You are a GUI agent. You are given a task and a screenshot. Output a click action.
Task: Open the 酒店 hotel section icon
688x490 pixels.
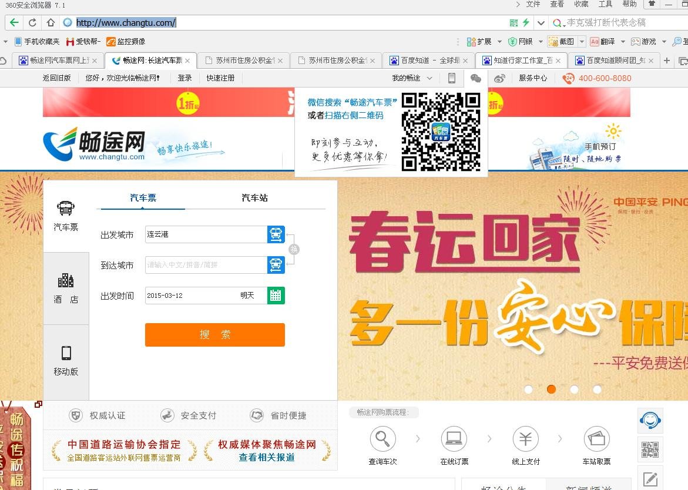tap(66, 281)
